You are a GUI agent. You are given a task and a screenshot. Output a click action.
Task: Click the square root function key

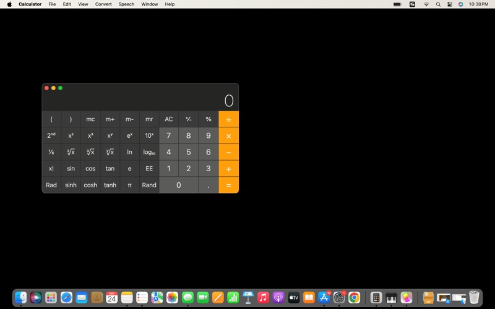71,152
